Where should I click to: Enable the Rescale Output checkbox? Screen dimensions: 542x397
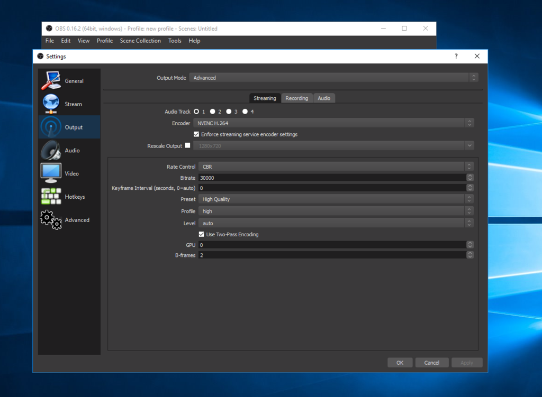187,145
